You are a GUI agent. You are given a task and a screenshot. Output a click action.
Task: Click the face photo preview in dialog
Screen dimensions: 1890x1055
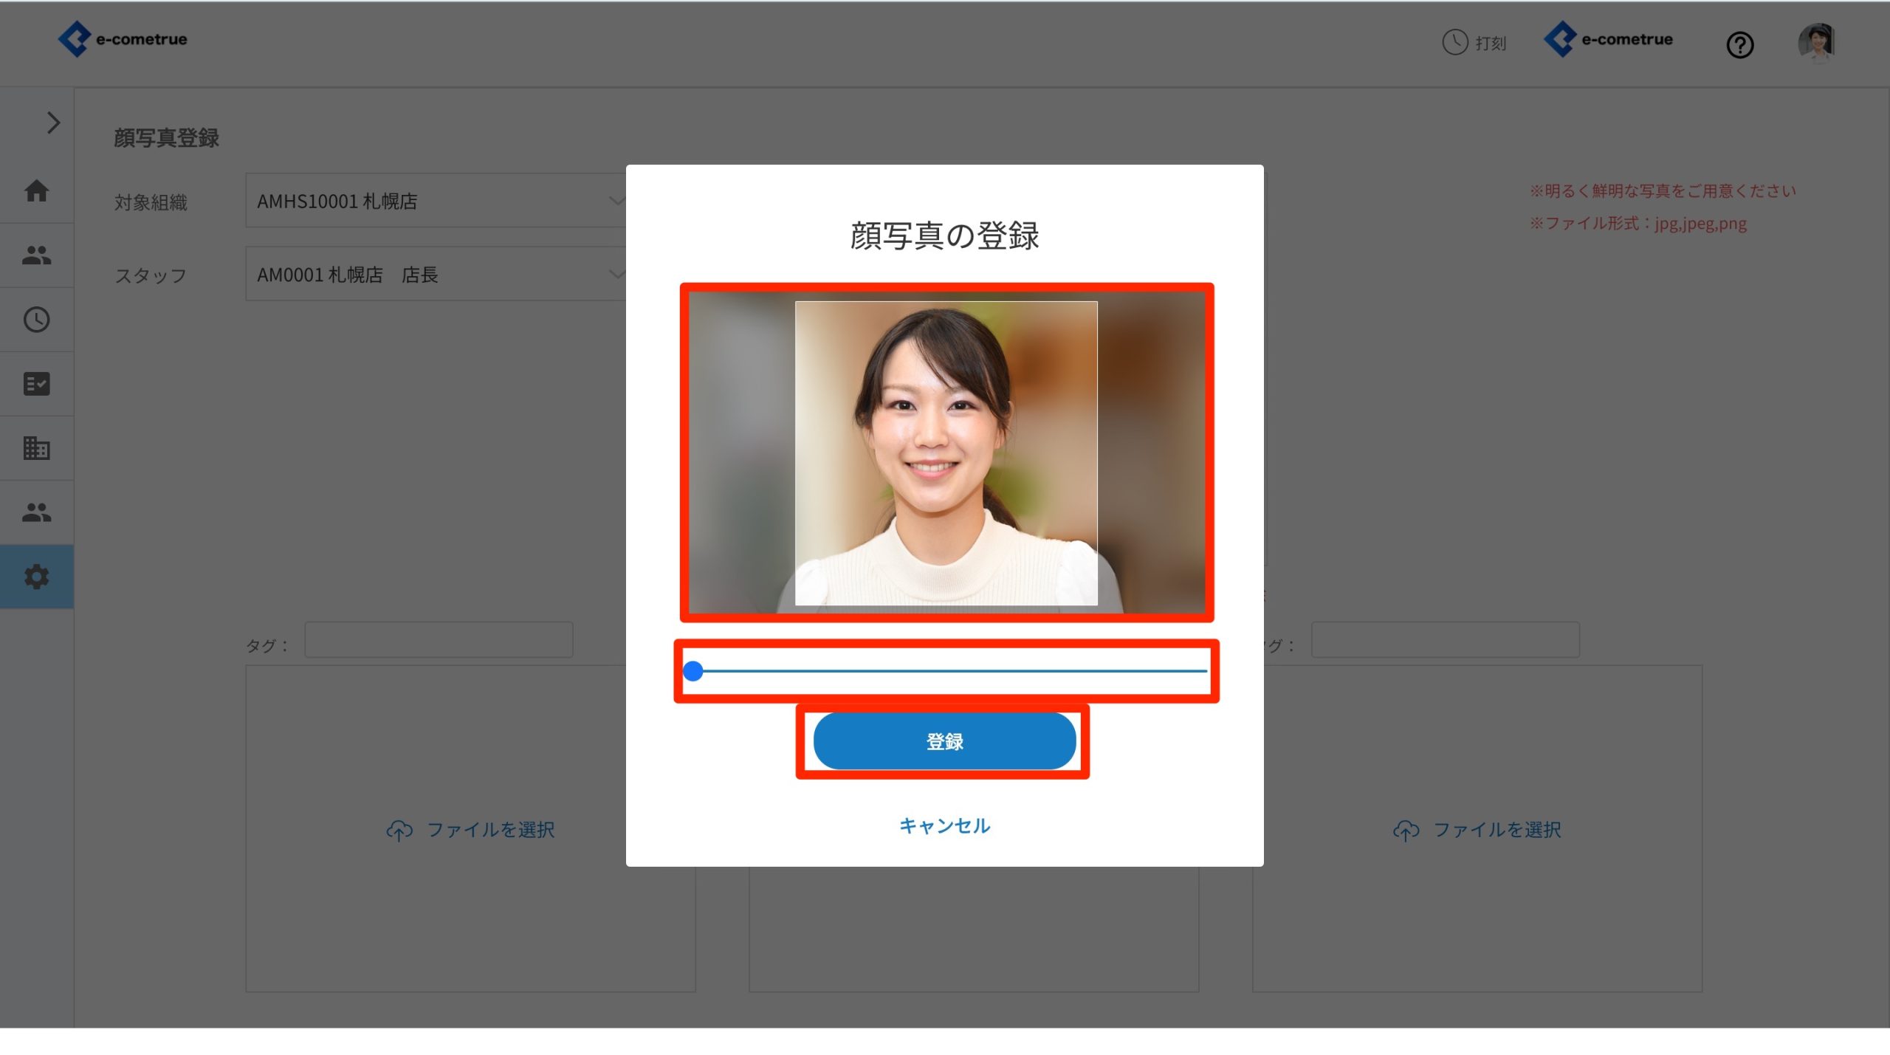pyautogui.click(x=946, y=453)
